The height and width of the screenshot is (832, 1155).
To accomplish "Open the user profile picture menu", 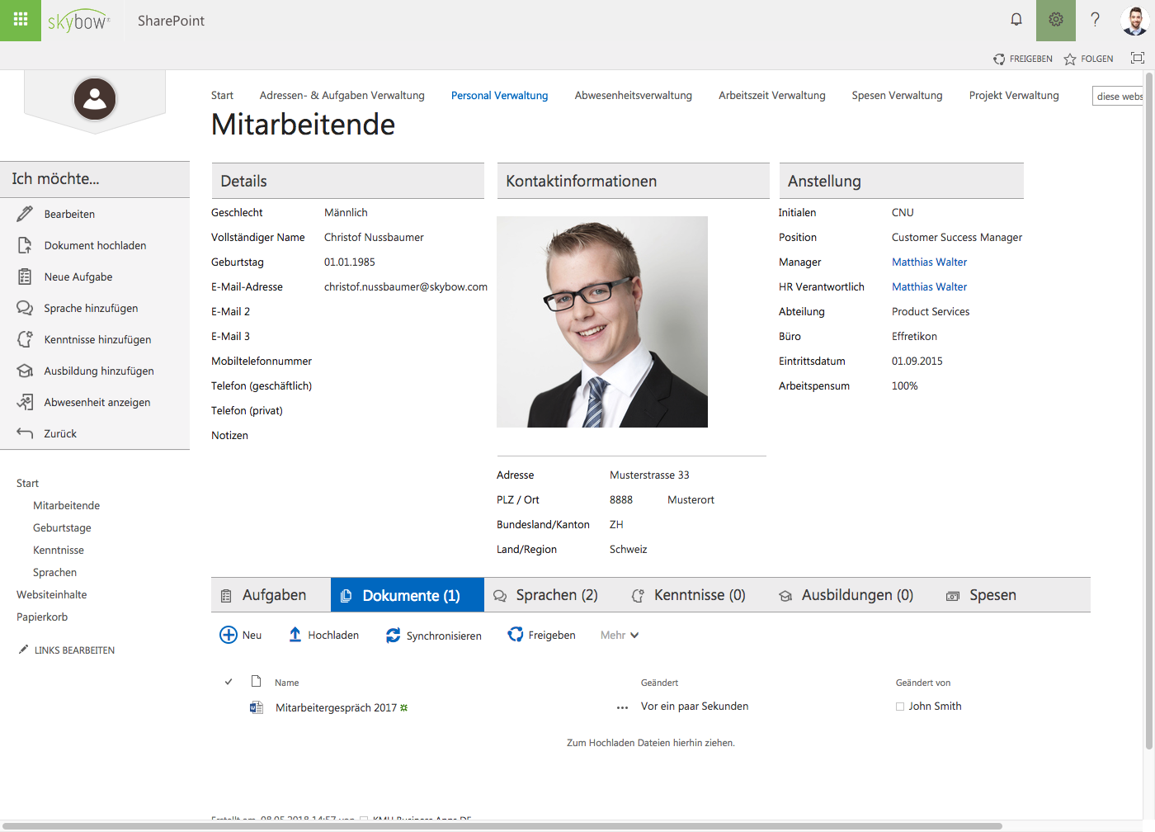I will click(x=1135, y=20).
